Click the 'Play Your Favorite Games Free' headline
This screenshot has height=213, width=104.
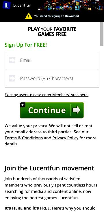pos(52,31)
